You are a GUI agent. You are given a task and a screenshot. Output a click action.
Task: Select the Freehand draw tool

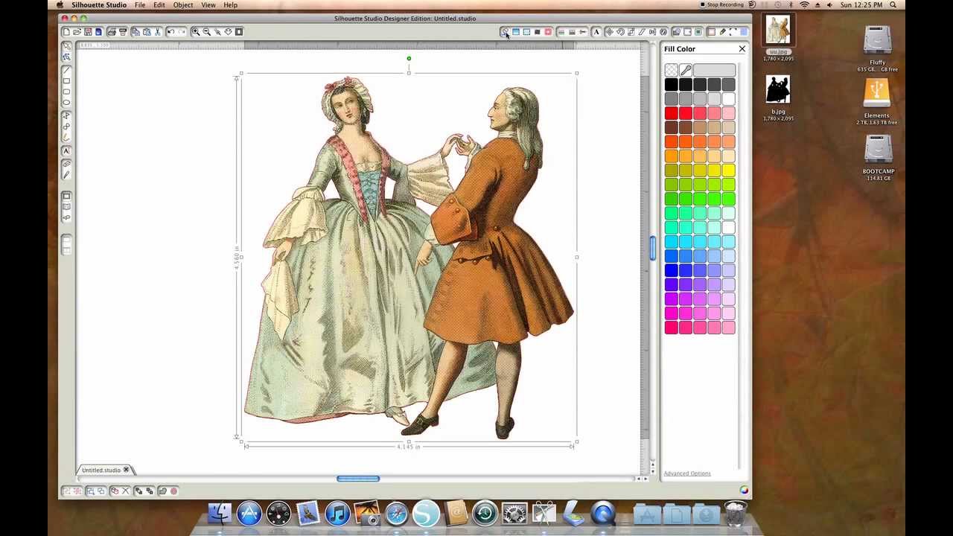click(x=66, y=136)
